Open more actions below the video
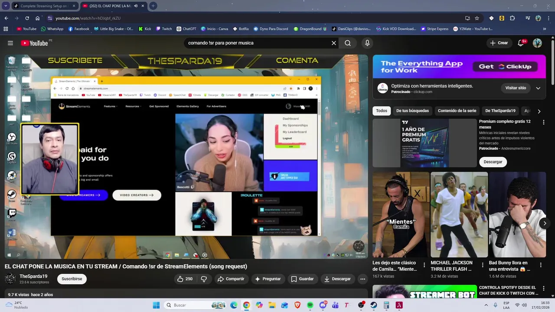Screen dimensions: 555x312 [362, 279]
